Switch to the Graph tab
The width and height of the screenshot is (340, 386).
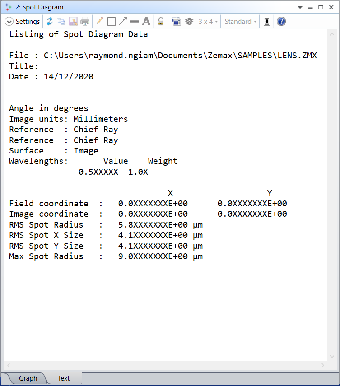(28, 378)
